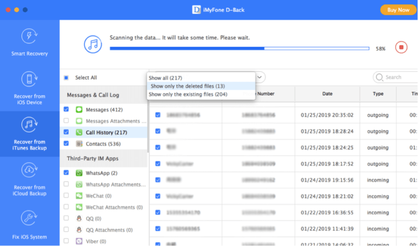Click the Messages & Call Log header

point(104,95)
